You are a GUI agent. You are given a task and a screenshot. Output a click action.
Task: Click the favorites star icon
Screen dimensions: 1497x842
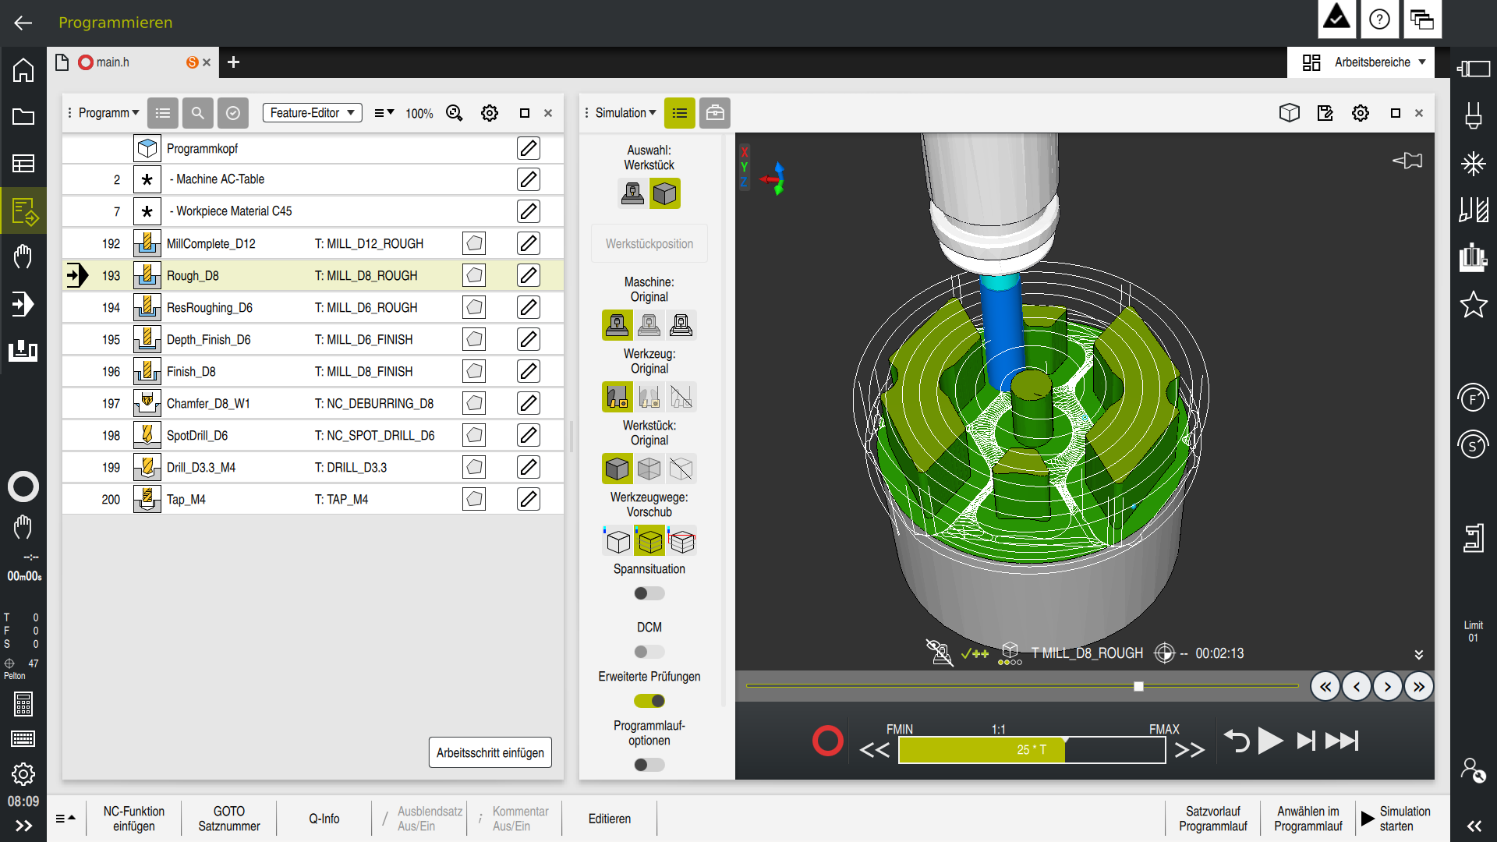tap(1473, 304)
